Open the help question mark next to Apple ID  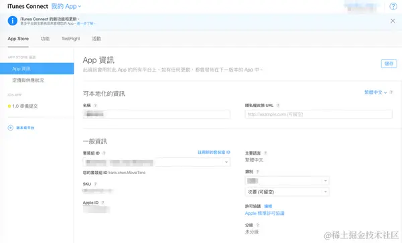(x=103, y=203)
